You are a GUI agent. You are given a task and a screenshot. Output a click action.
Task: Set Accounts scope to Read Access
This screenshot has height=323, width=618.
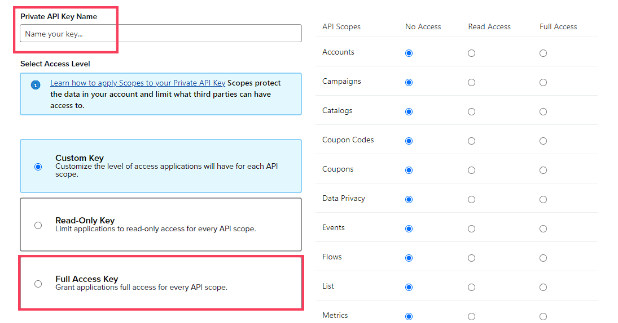pyautogui.click(x=471, y=53)
